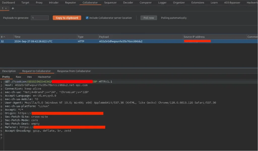
Task: Click Copy to clipboard button
Action: click(x=67, y=18)
